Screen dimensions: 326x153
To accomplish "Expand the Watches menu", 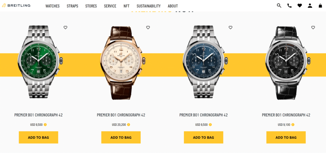I will (52, 6).
